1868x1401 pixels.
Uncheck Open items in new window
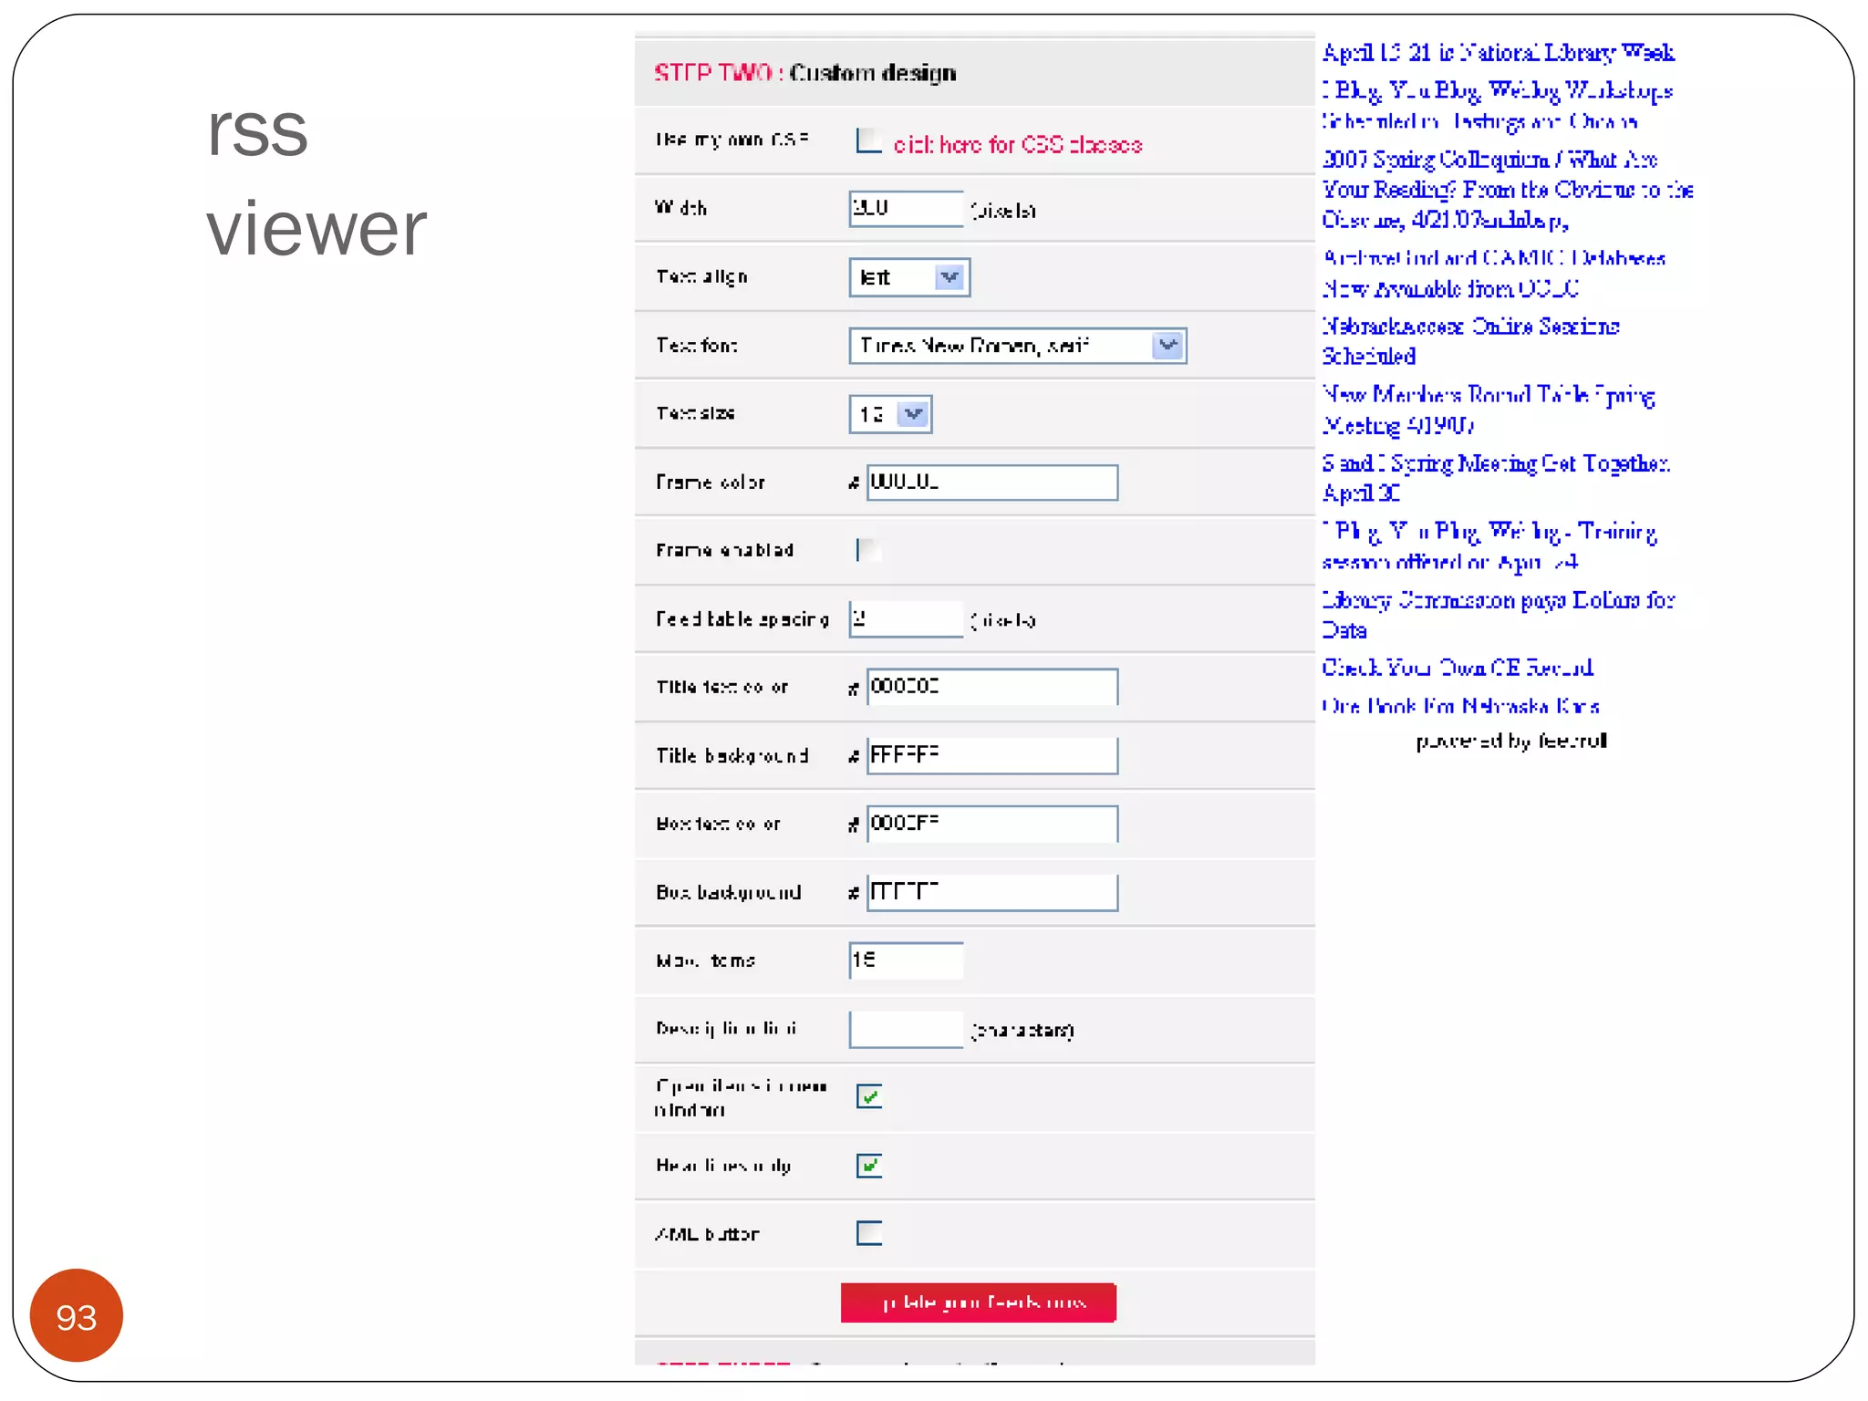pos(869,1096)
